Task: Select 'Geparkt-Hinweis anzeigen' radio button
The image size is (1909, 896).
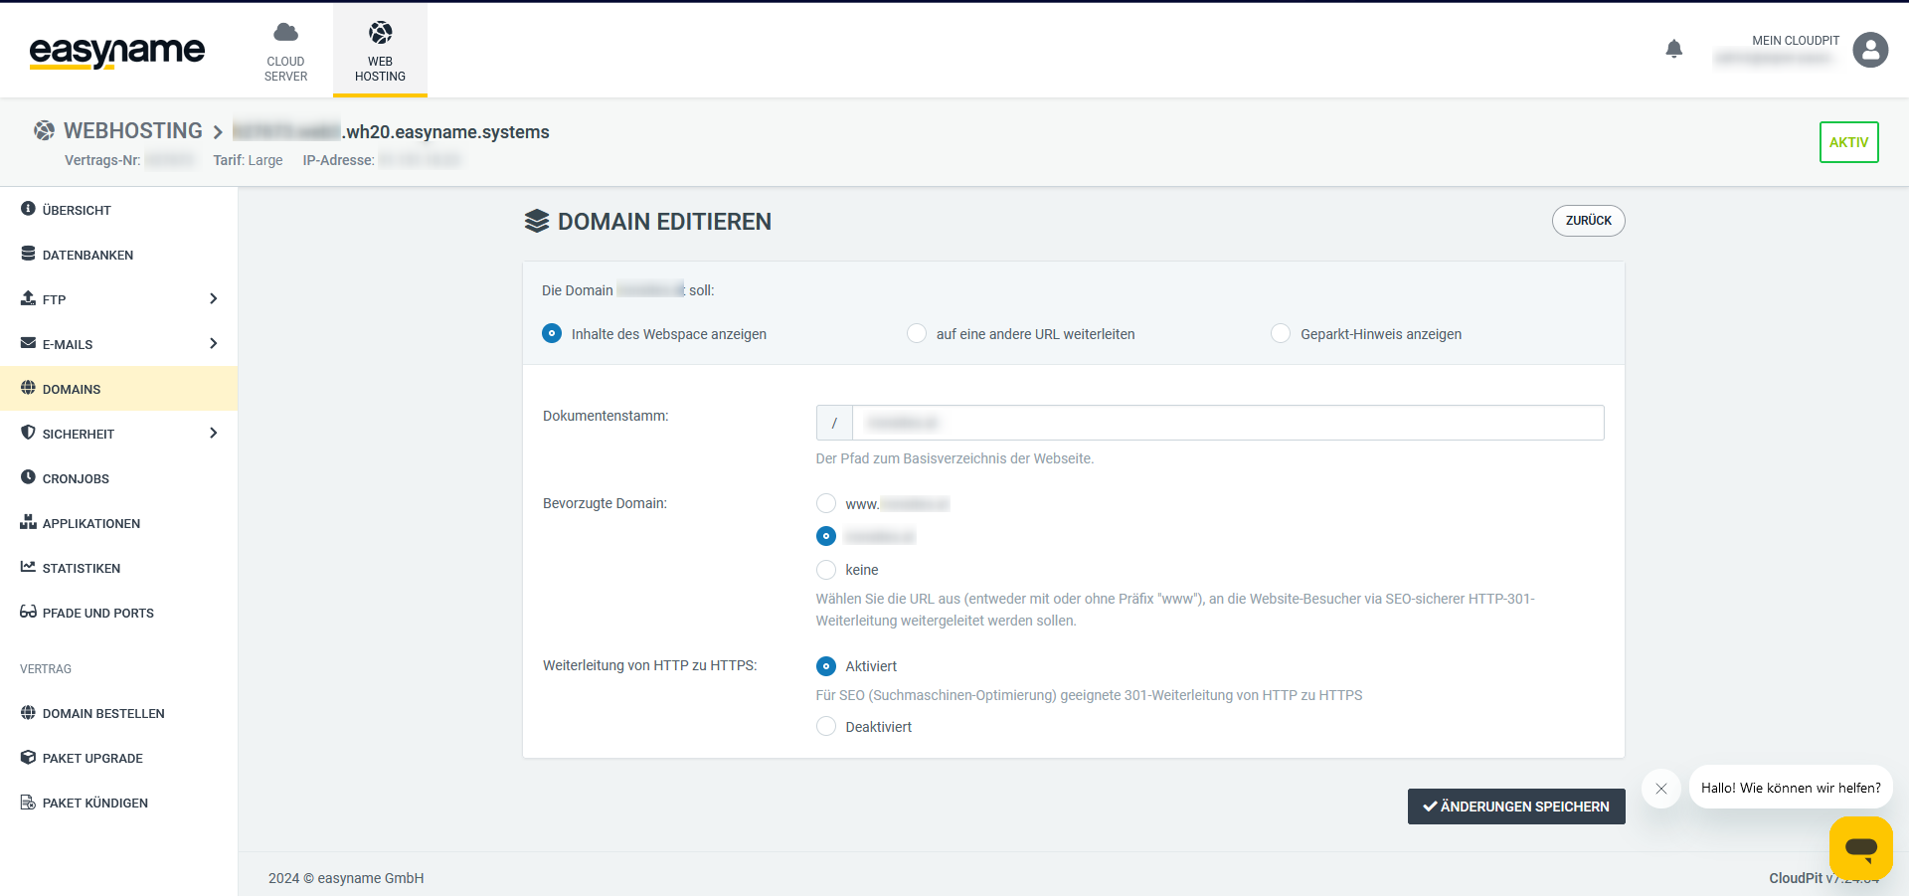Action: [x=1281, y=334]
